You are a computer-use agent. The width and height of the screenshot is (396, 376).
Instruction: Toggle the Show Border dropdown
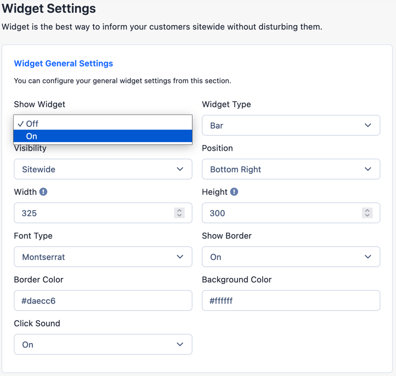(x=291, y=257)
